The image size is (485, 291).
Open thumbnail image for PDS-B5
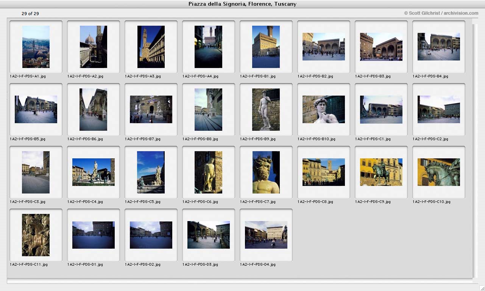[36, 109]
